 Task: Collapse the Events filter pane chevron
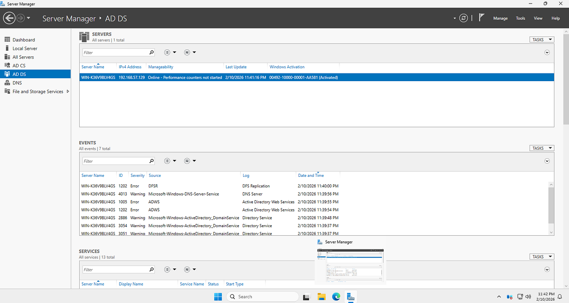point(547,161)
